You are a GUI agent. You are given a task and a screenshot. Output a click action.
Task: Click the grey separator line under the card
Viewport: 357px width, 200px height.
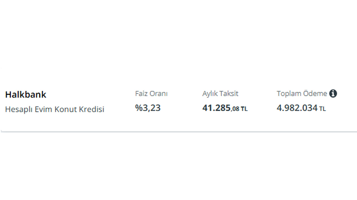click(179, 131)
